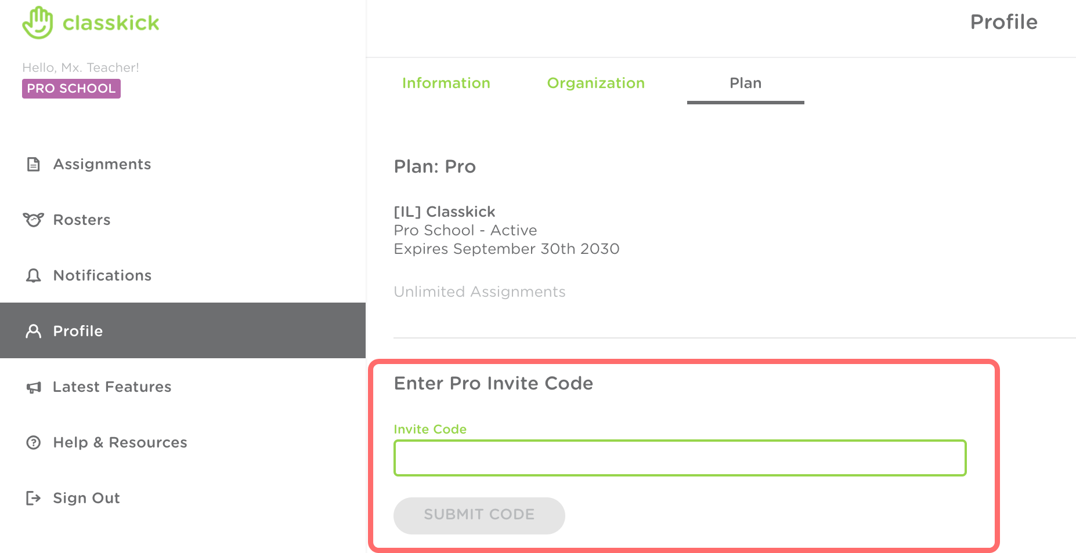The width and height of the screenshot is (1076, 553).
Task: Click the Sign Out arrow icon
Action: coord(34,498)
